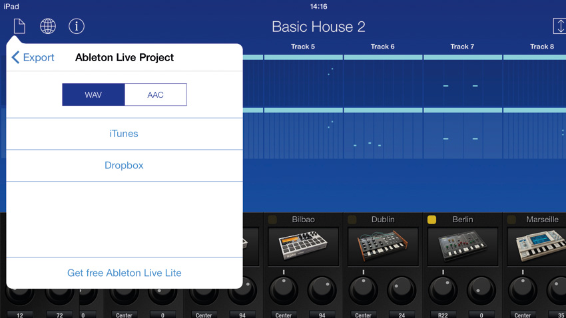Toggle the Marseille track indicator
The image size is (566, 318).
[x=511, y=220]
